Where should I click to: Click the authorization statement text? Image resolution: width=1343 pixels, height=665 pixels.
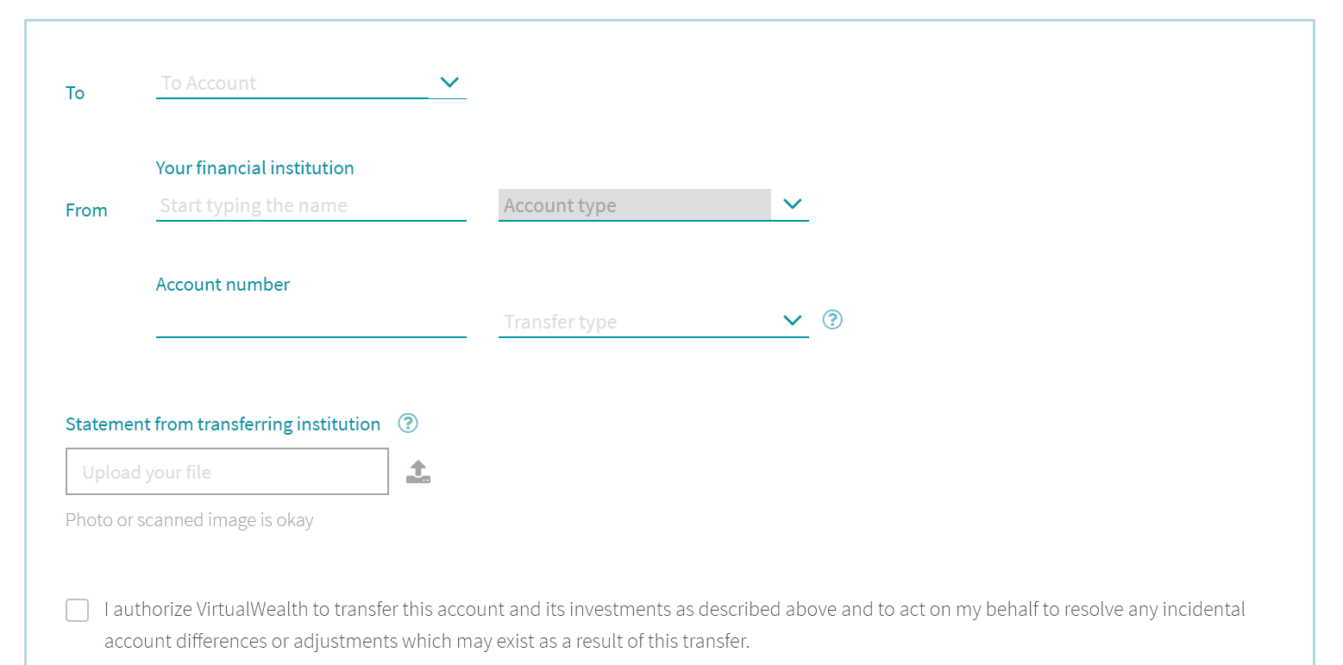[x=673, y=624]
